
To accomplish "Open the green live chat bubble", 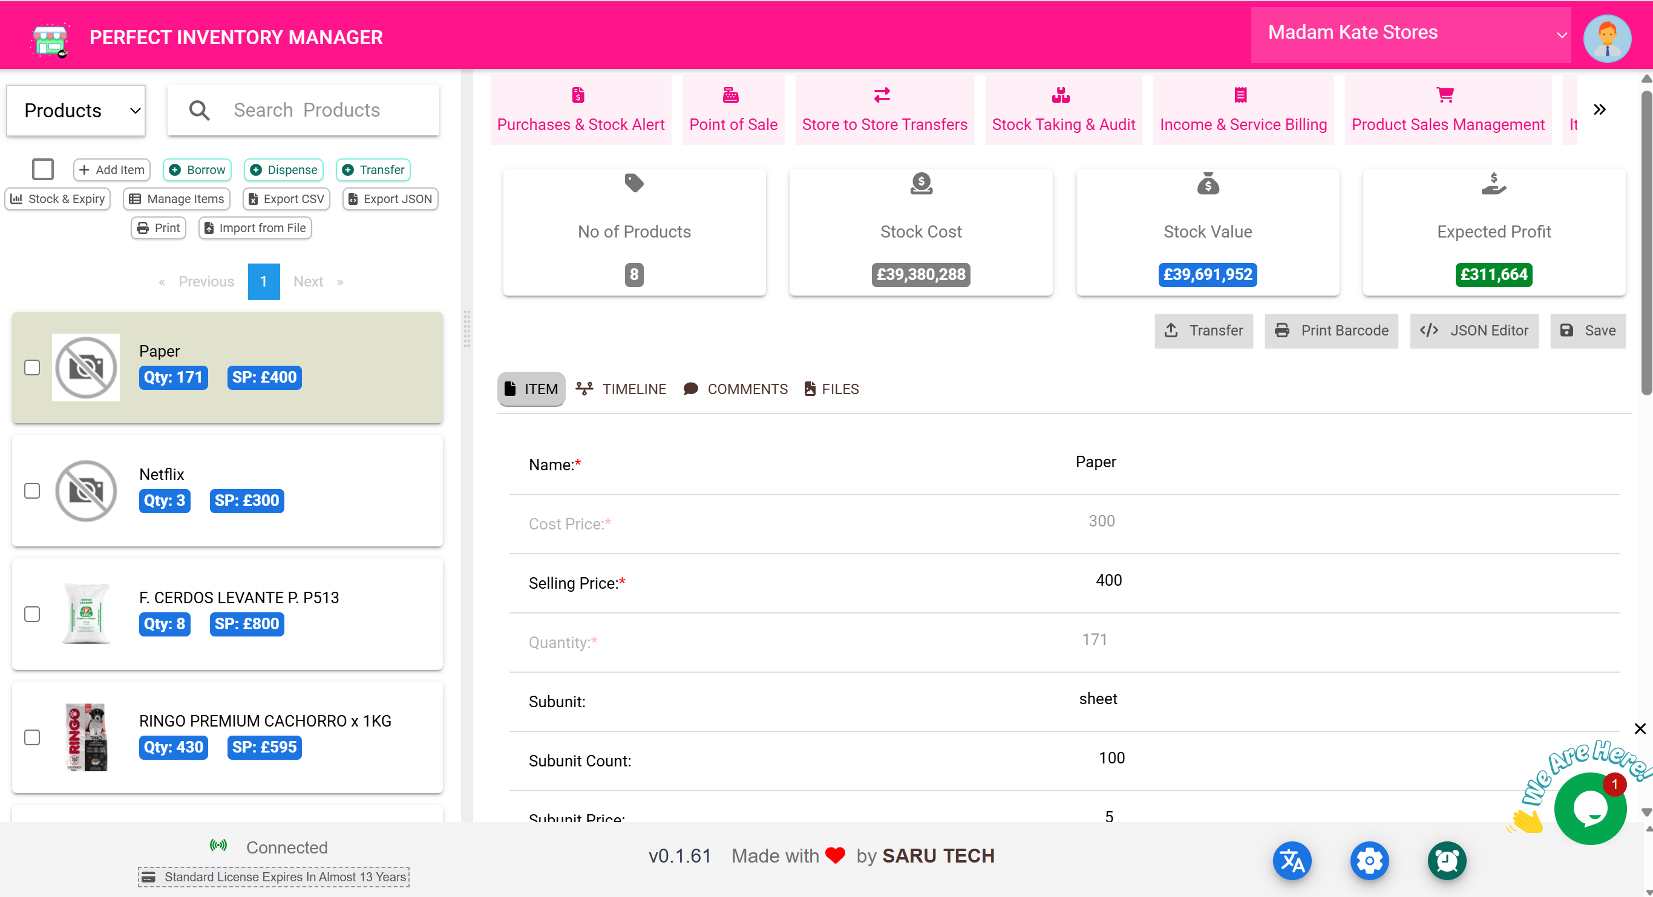I will [x=1589, y=809].
